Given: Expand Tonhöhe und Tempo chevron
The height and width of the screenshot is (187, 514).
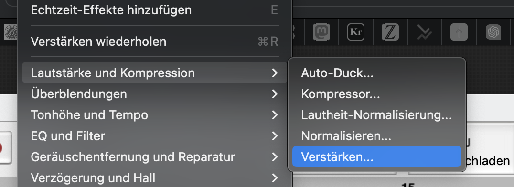Looking at the screenshot, I should point(275,115).
